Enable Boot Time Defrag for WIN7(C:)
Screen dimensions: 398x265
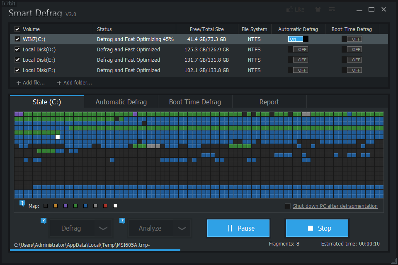(352, 39)
